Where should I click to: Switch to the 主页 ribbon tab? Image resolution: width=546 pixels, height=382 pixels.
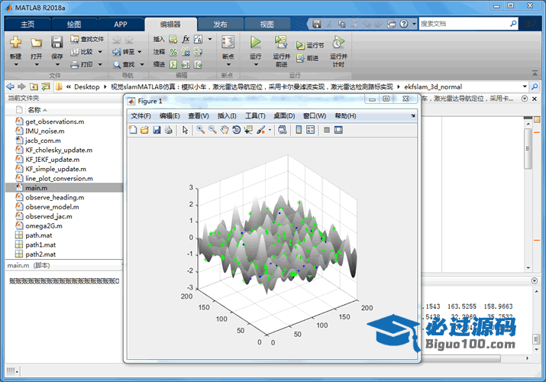[27, 24]
